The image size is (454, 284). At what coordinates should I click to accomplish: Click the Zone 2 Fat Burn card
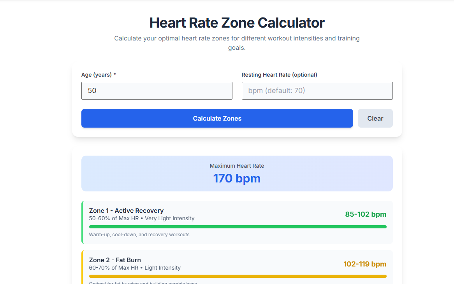[237, 266]
